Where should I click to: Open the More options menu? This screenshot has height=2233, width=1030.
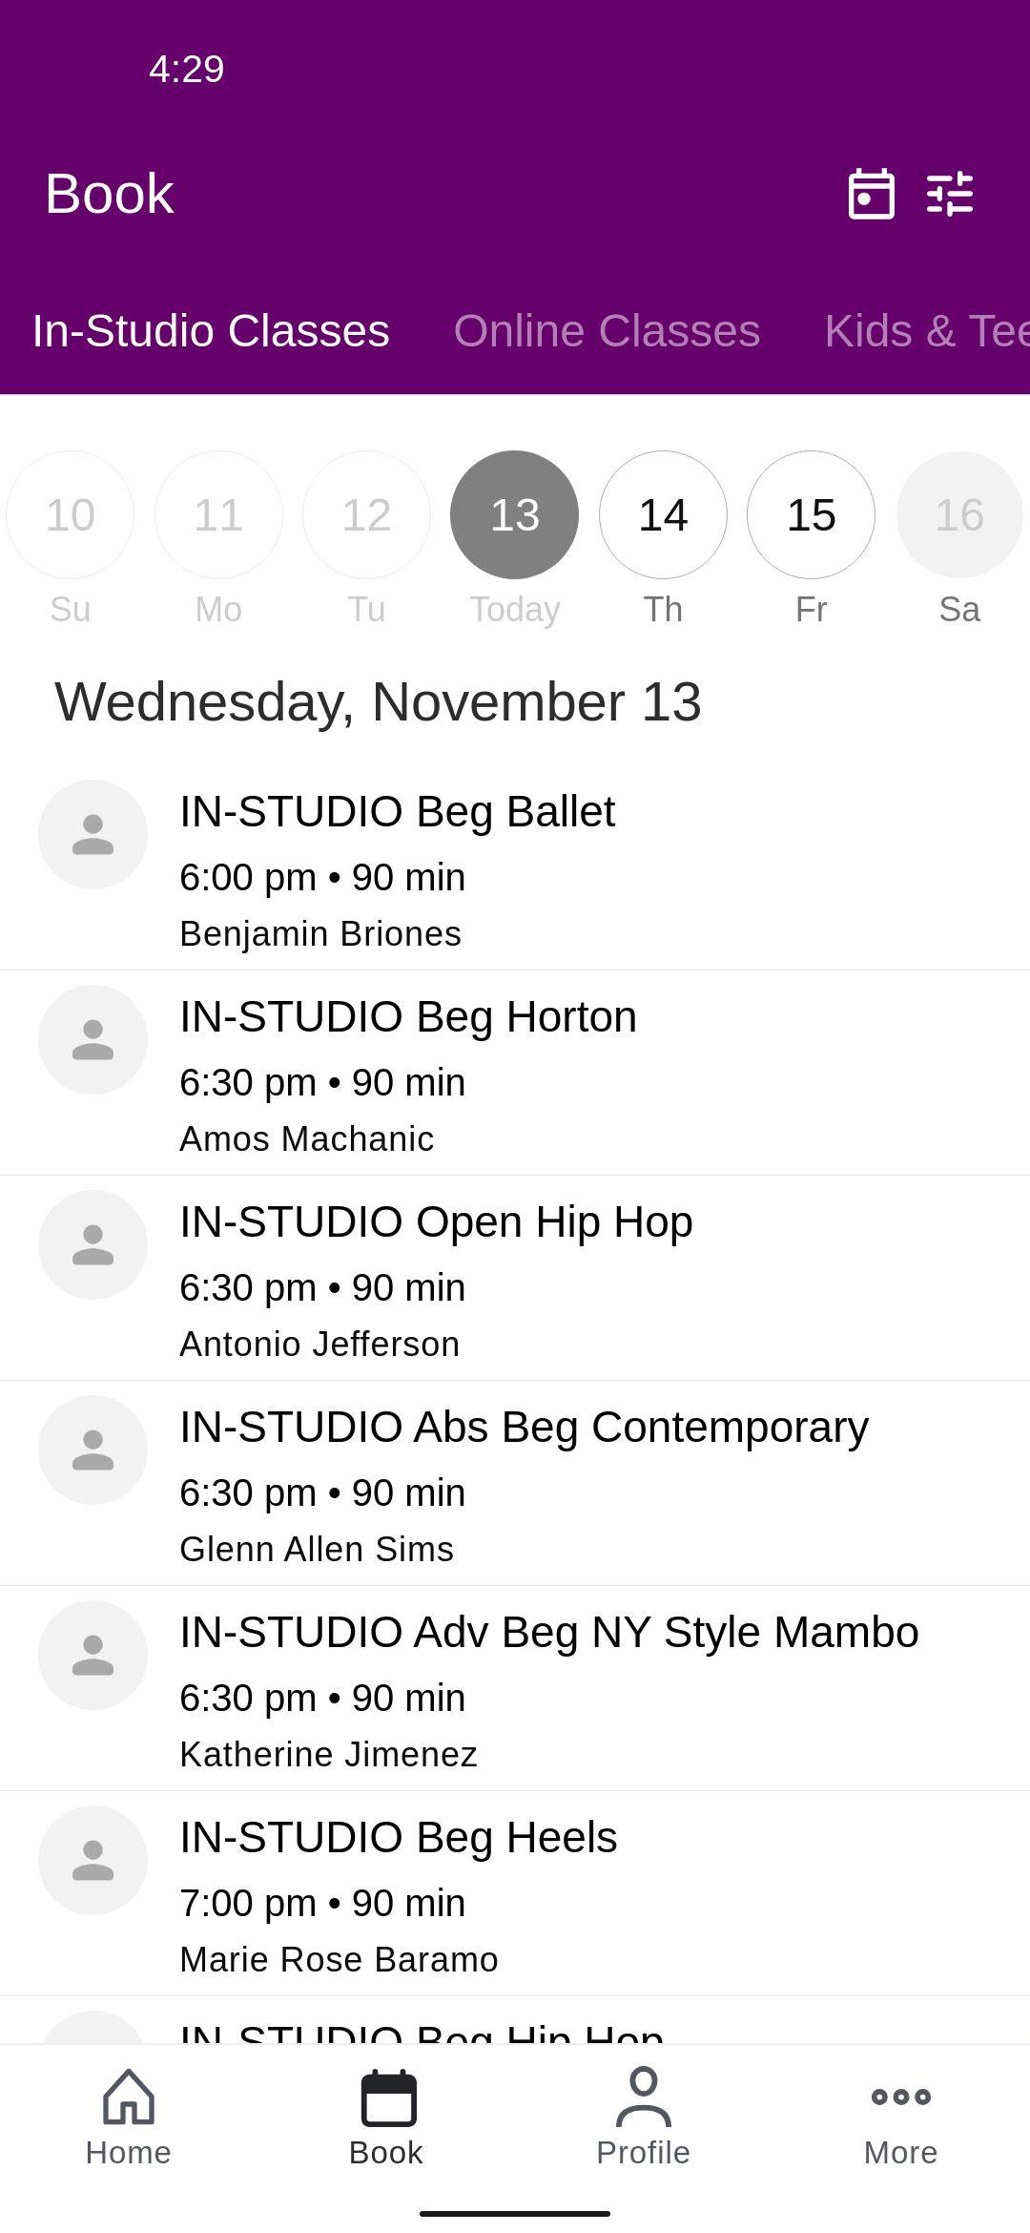(x=901, y=2118)
